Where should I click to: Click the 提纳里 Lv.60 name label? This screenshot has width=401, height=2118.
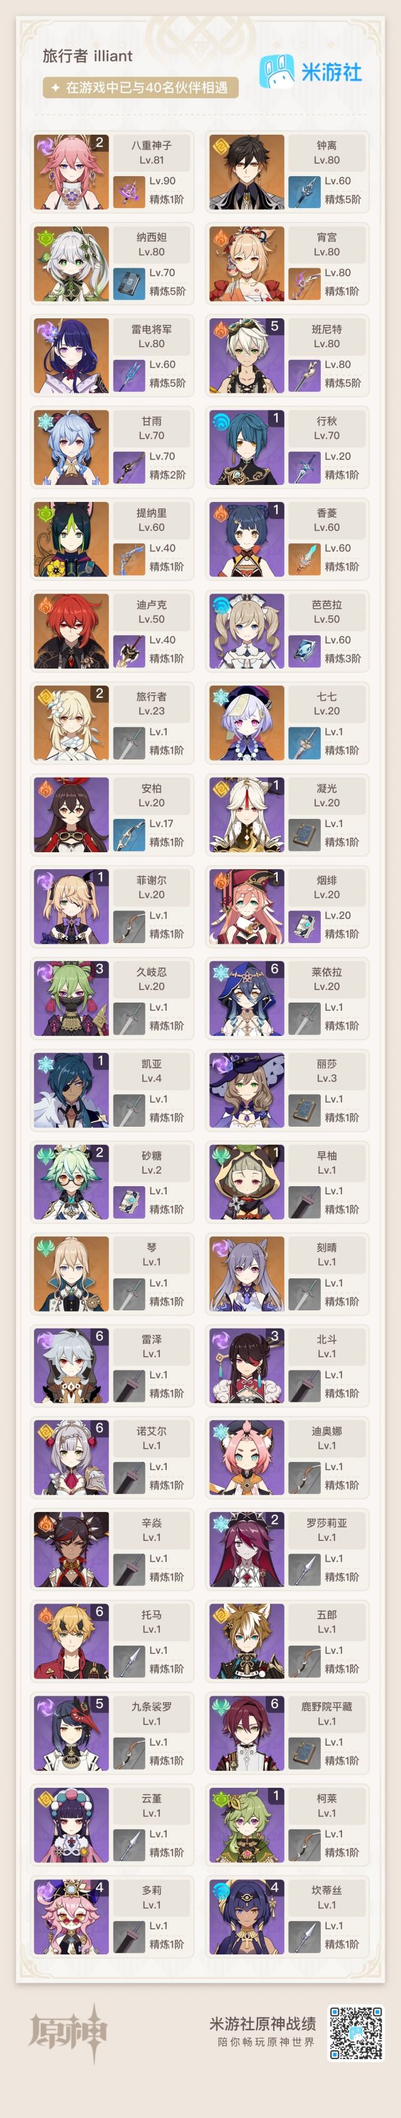point(151,519)
